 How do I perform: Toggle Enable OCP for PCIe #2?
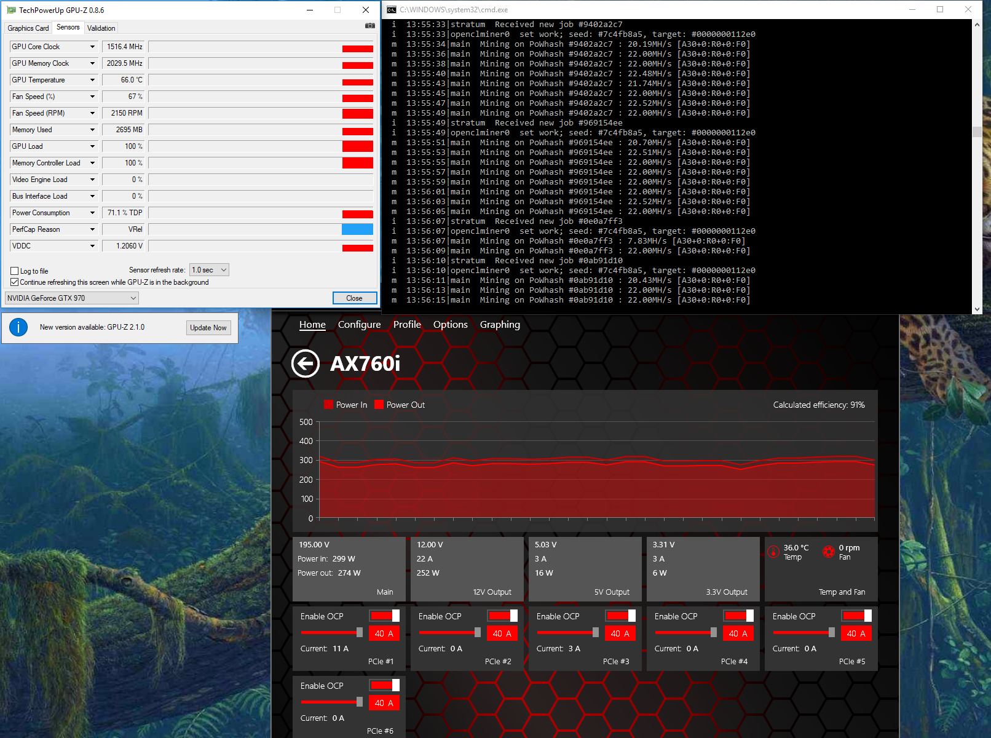[502, 616]
